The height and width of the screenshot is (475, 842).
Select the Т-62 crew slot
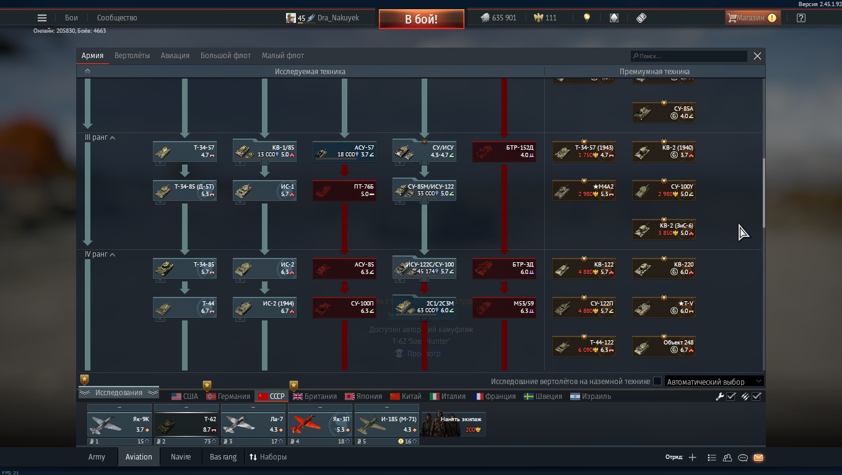(x=186, y=424)
